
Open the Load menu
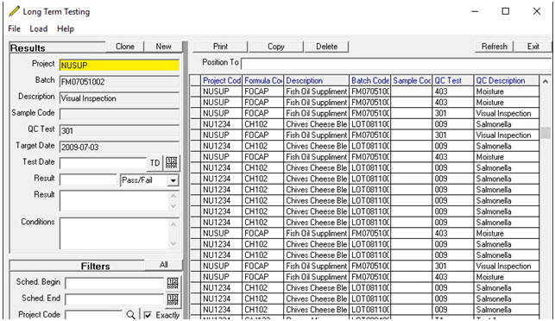click(39, 28)
